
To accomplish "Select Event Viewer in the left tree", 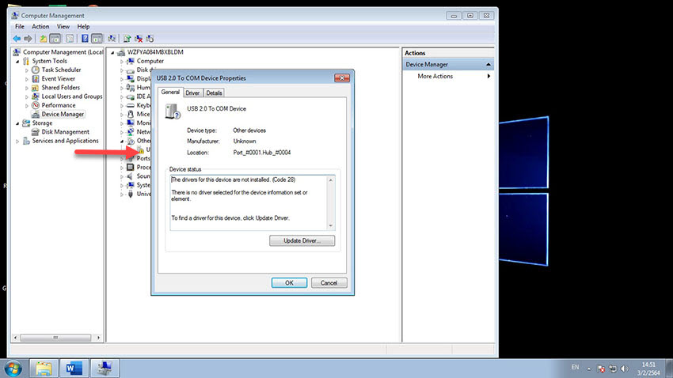I will [59, 78].
